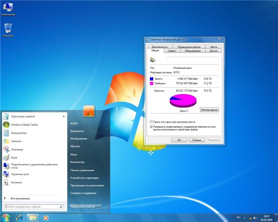Open Подключение к удаленному рабочему столу
Screen dimensions: 278x222
point(35,166)
